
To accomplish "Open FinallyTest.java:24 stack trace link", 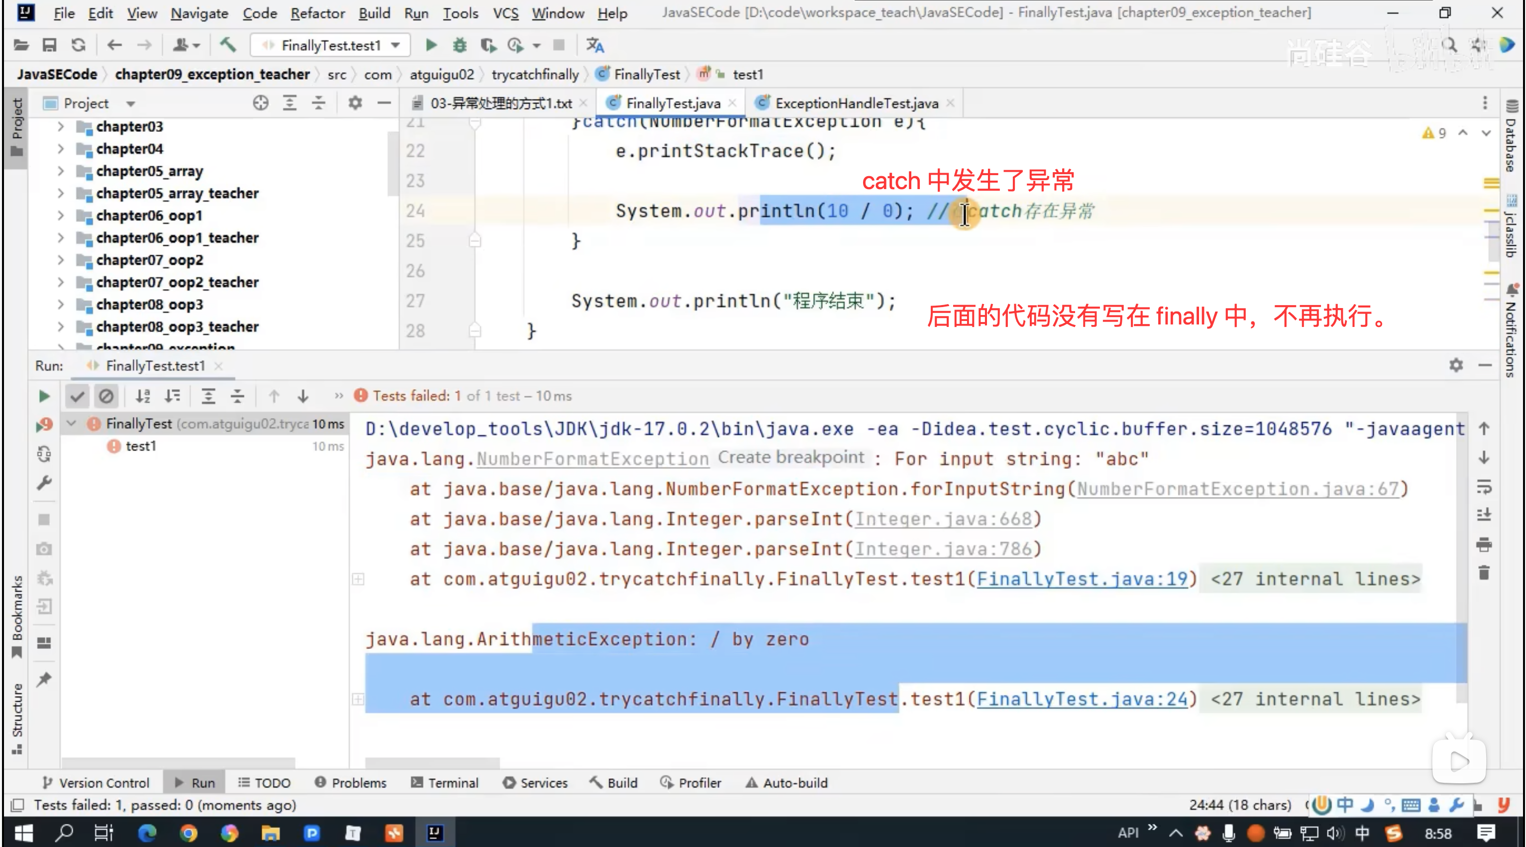I will point(1082,699).
